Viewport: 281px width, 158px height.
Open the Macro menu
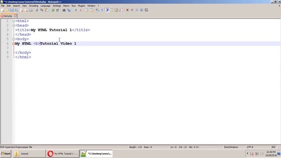pos(66,6)
